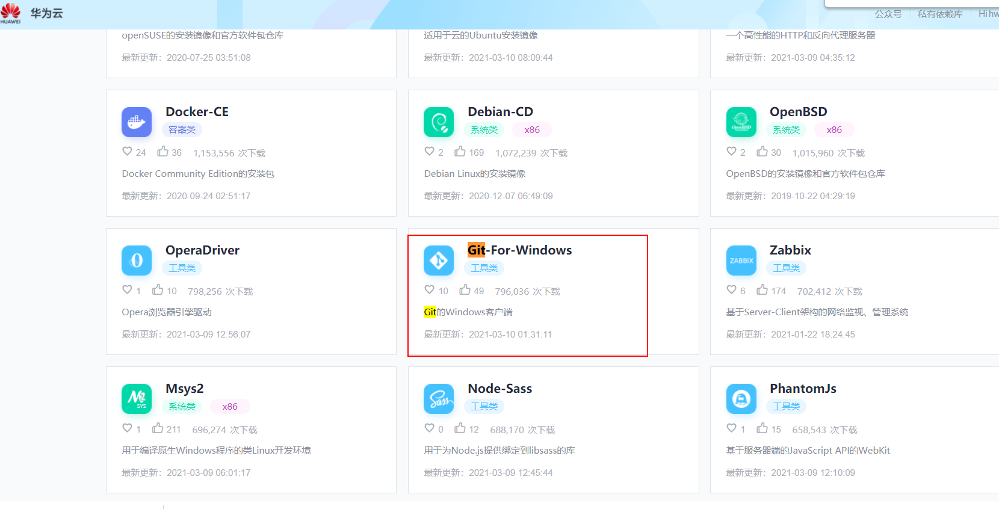Open the Debian-CD title link
Screen dimensions: 999x509
coord(500,112)
